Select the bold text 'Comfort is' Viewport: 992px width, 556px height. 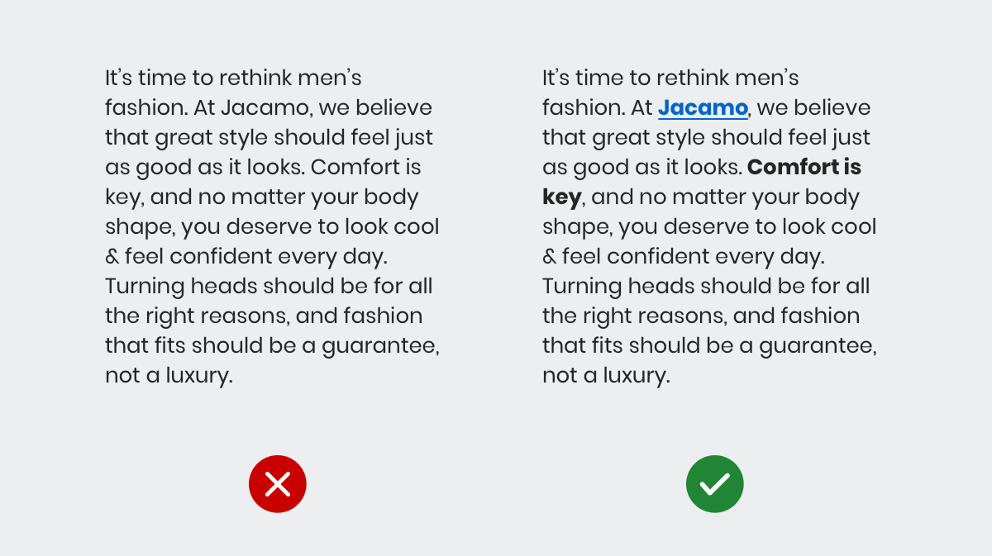tap(804, 167)
